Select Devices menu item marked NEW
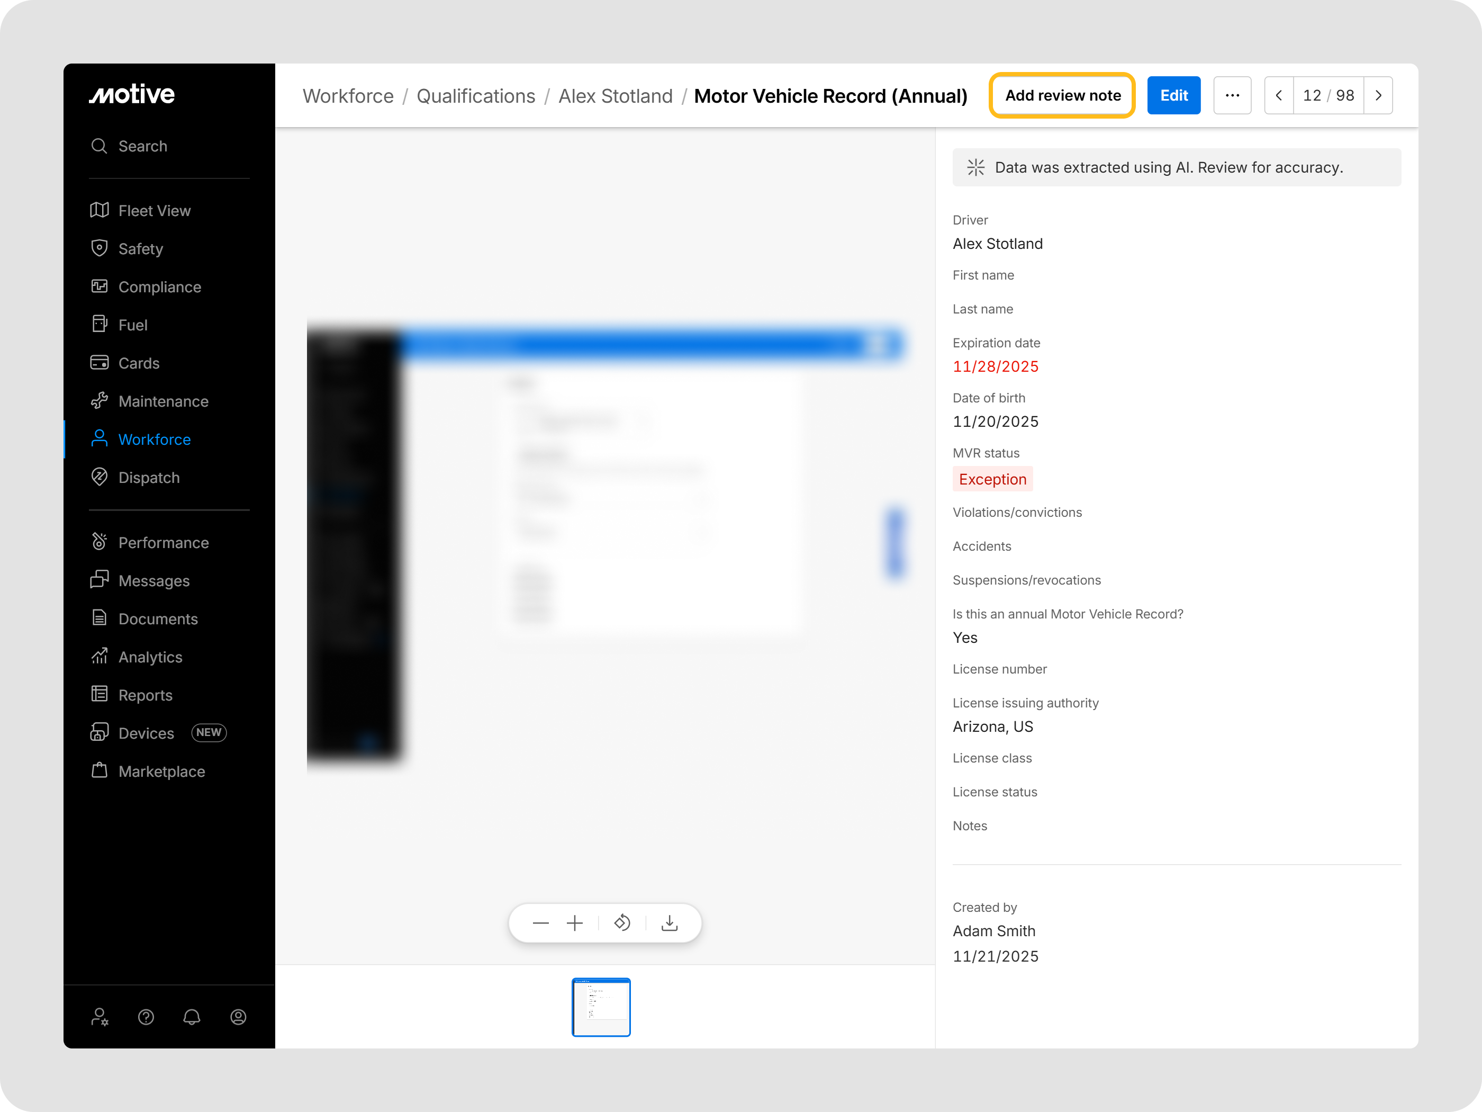1482x1112 pixels. pyautogui.click(x=146, y=733)
